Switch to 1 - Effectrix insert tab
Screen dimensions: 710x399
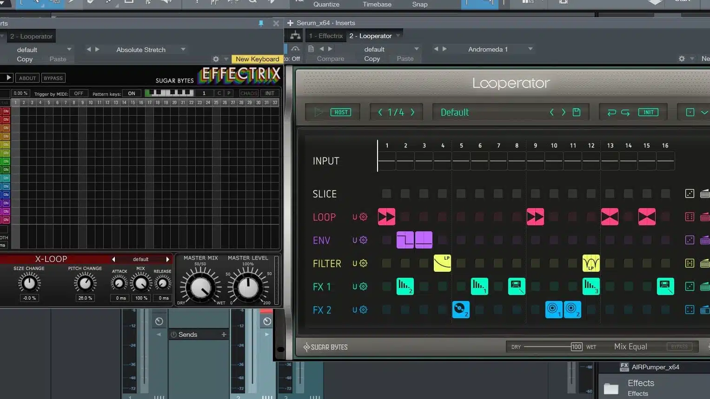[x=326, y=36]
